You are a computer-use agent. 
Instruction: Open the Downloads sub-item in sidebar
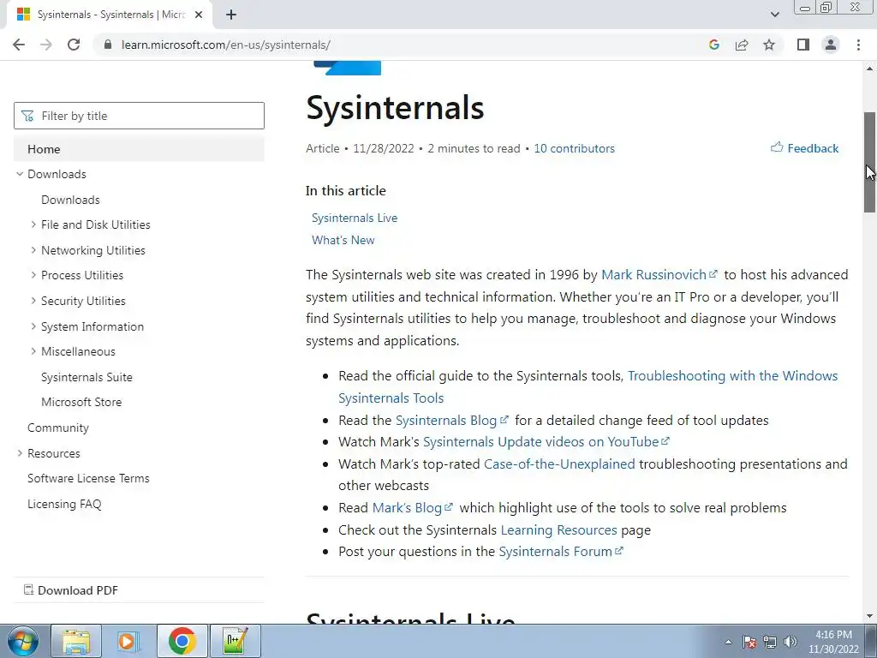click(70, 200)
